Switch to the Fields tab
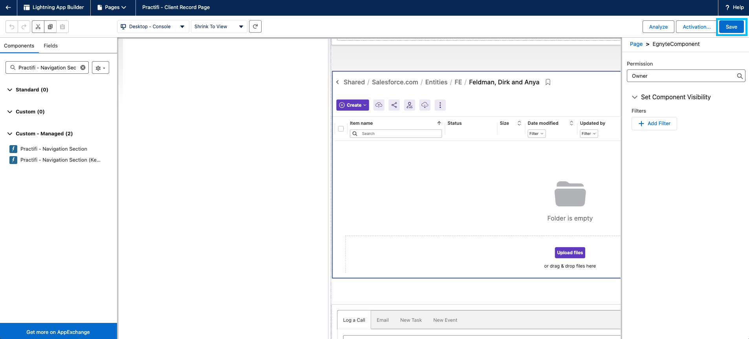The width and height of the screenshot is (749, 339). [x=51, y=46]
